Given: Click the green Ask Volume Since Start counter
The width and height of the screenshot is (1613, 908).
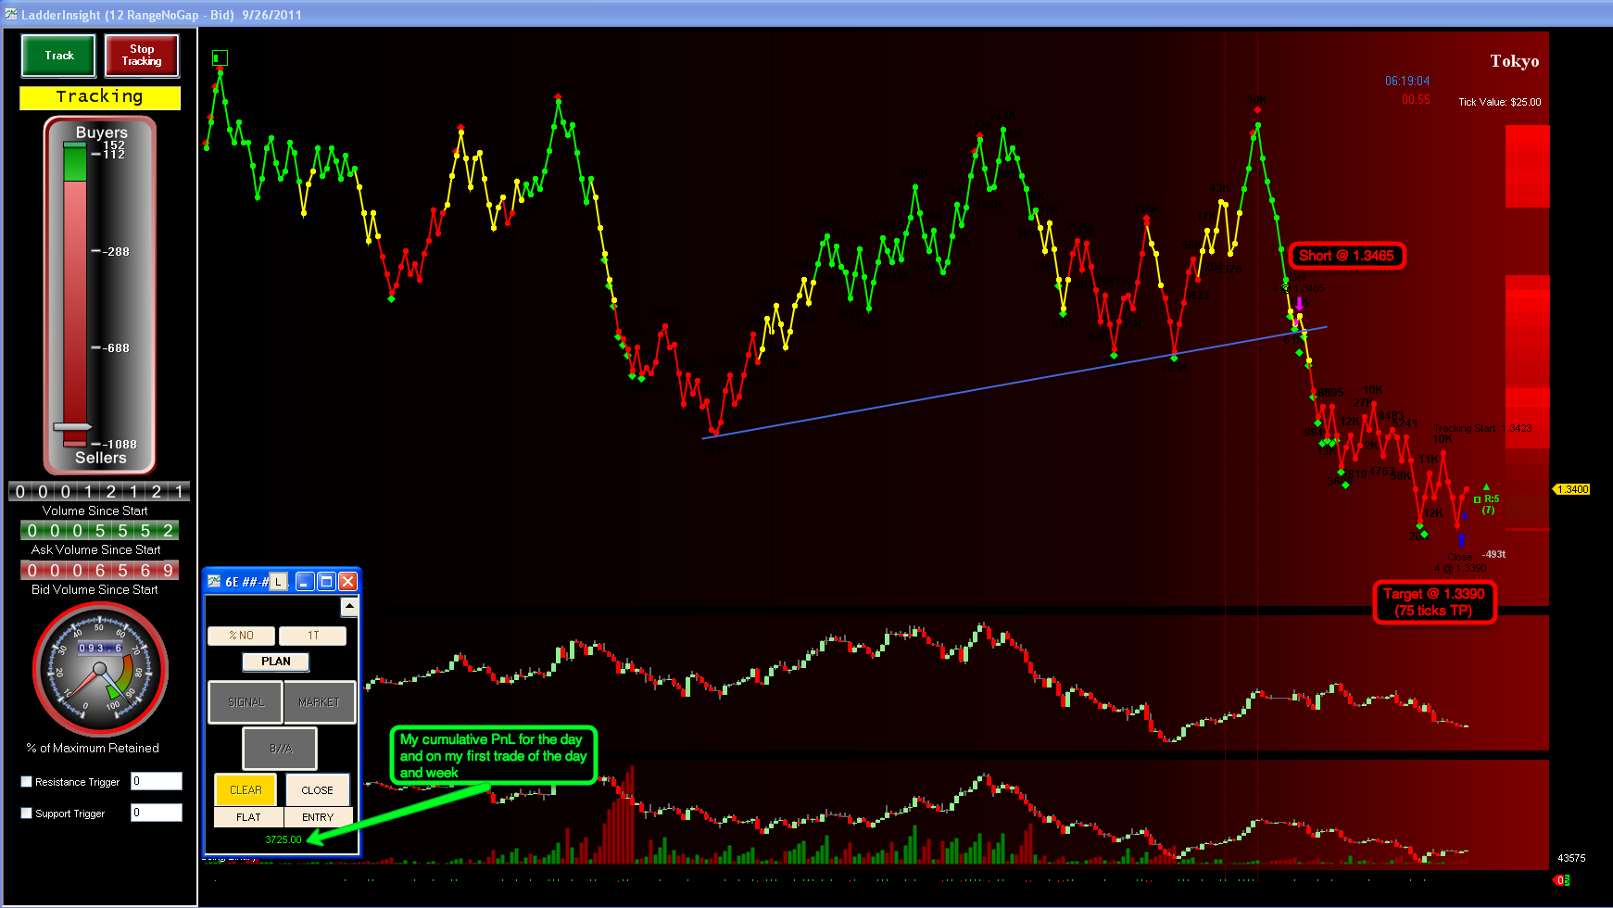Looking at the screenshot, I should coord(99,531).
